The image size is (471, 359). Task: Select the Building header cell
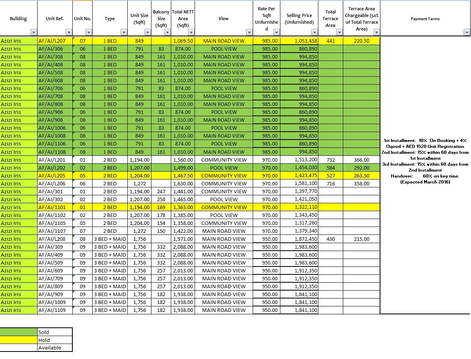point(19,18)
